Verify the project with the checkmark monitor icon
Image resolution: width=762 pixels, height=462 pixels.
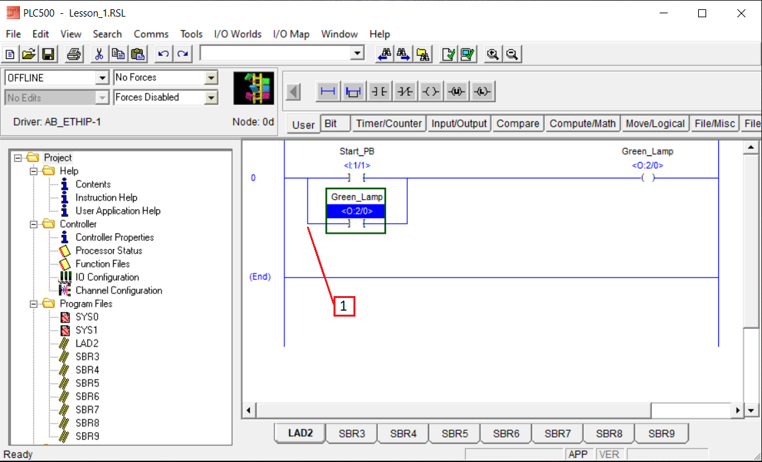click(468, 54)
